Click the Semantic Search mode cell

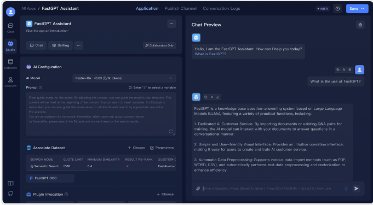tap(45, 166)
